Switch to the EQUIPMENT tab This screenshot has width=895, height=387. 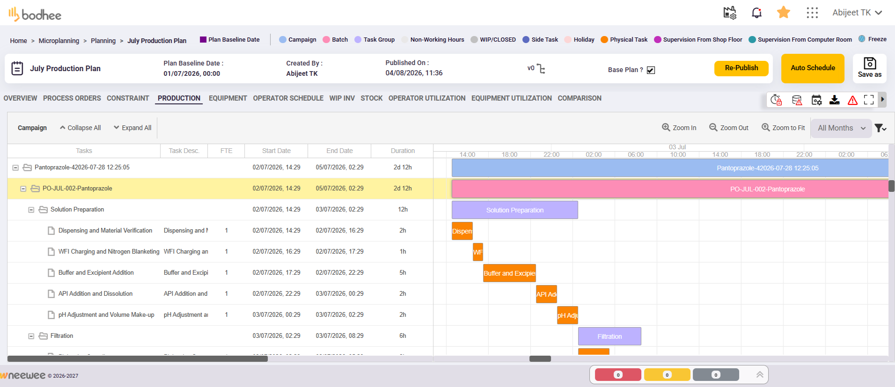[227, 98]
